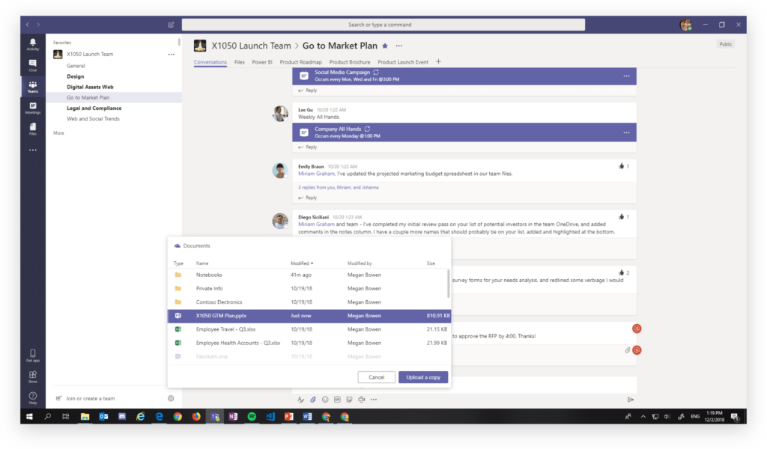
Task: Click the Format text icon in compose bar
Action: (x=301, y=400)
